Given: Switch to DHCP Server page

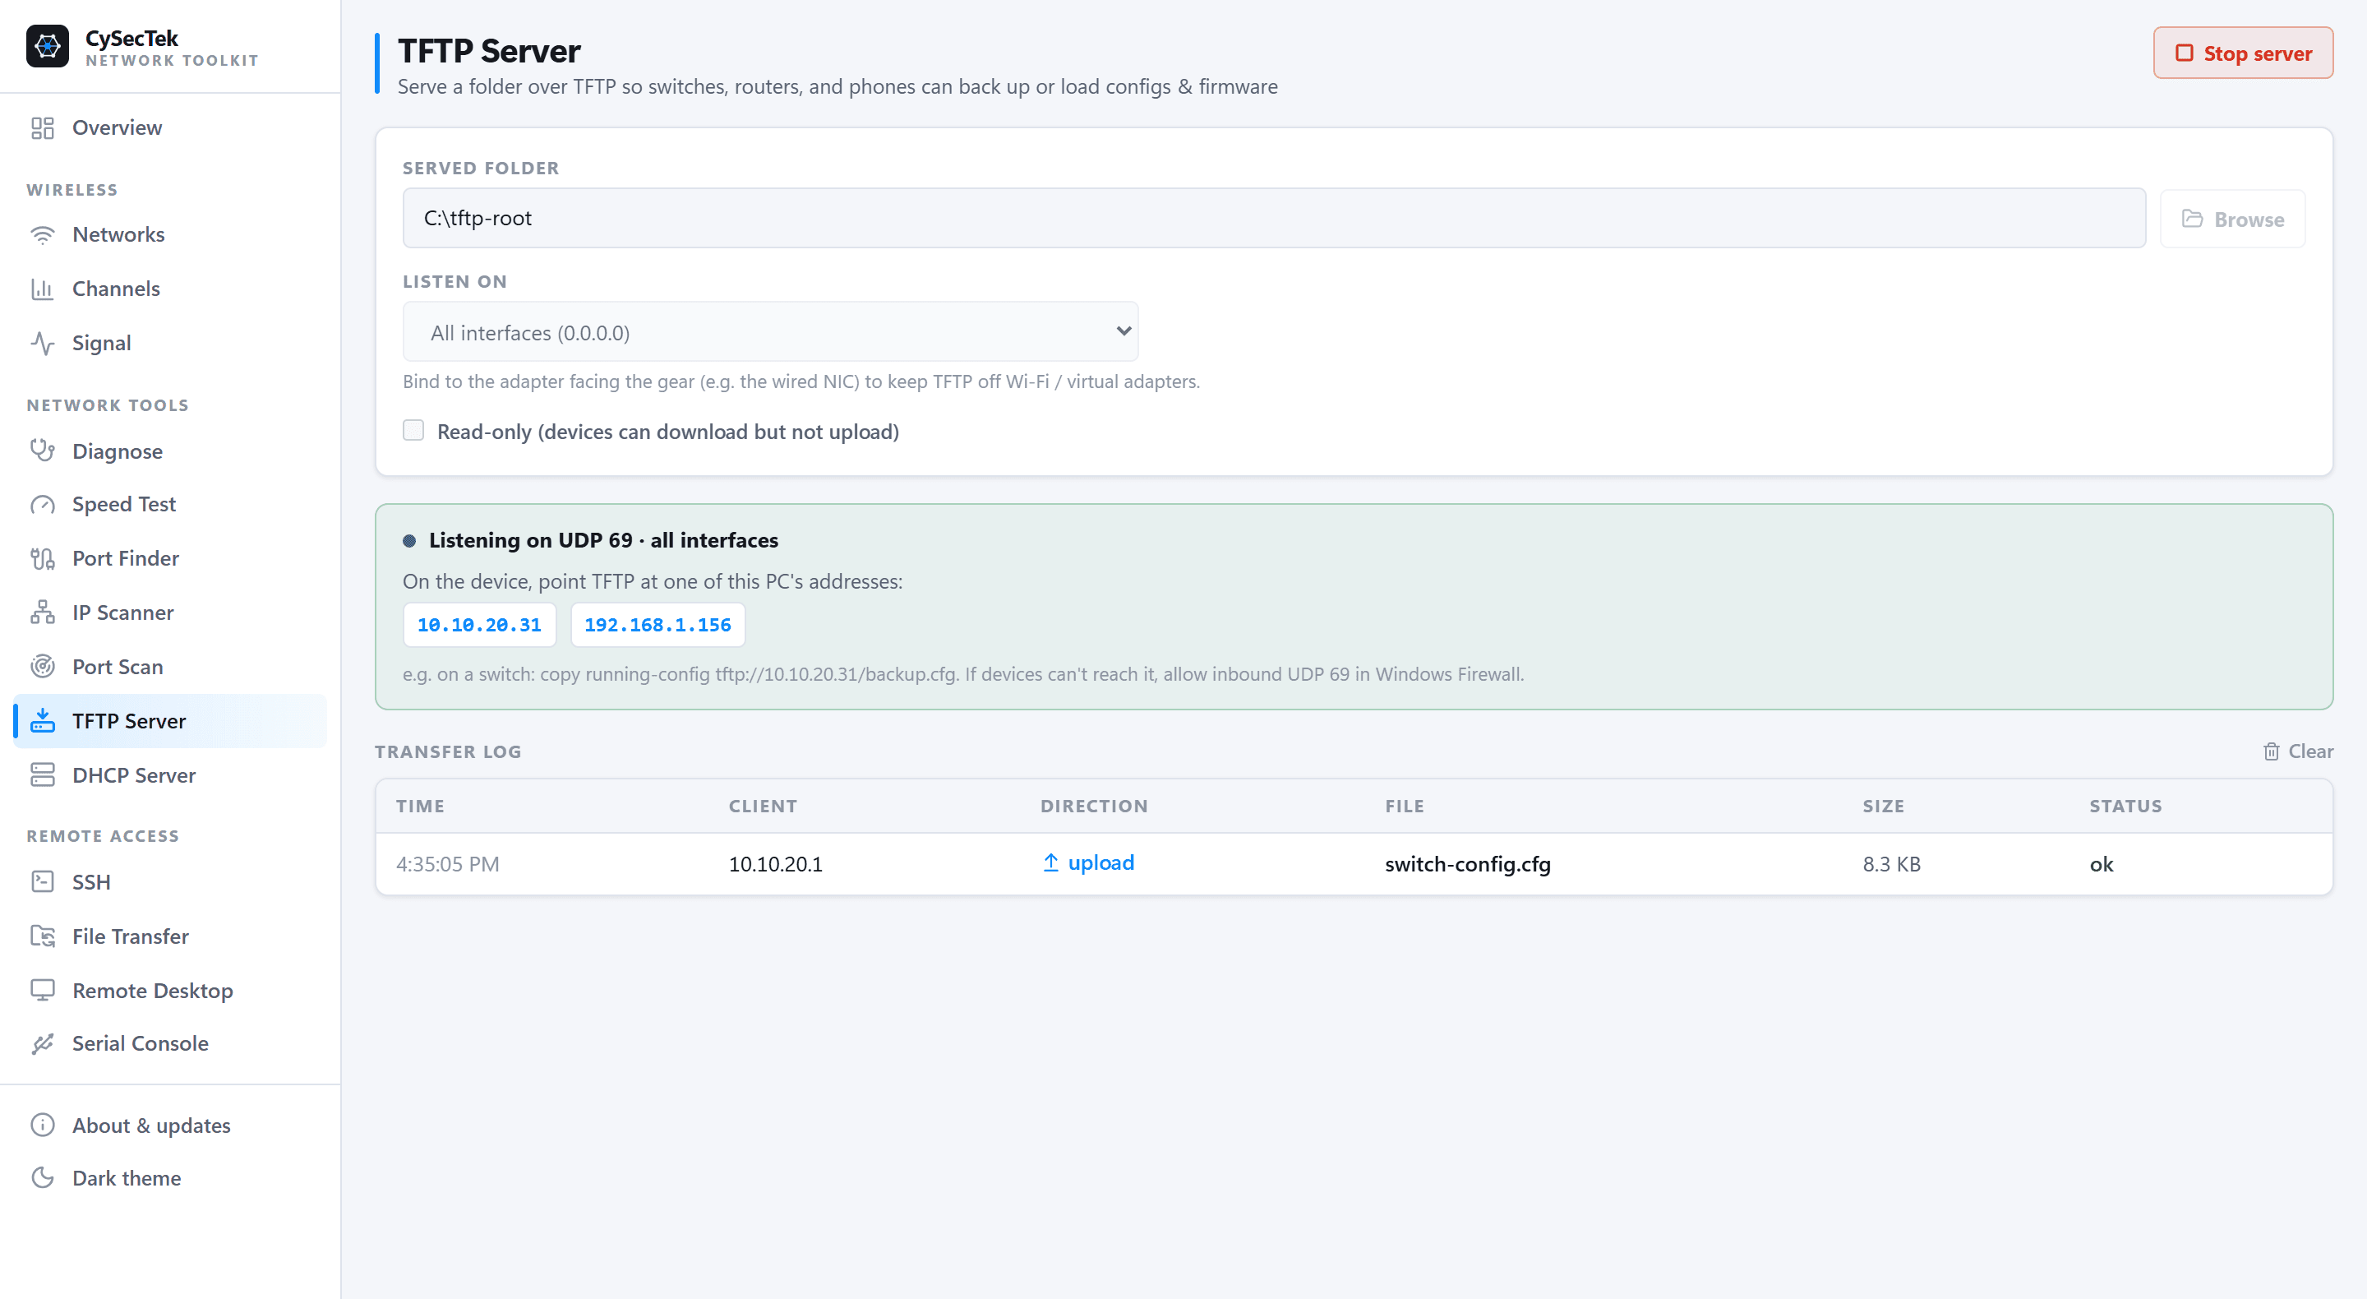Looking at the screenshot, I should (170, 775).
